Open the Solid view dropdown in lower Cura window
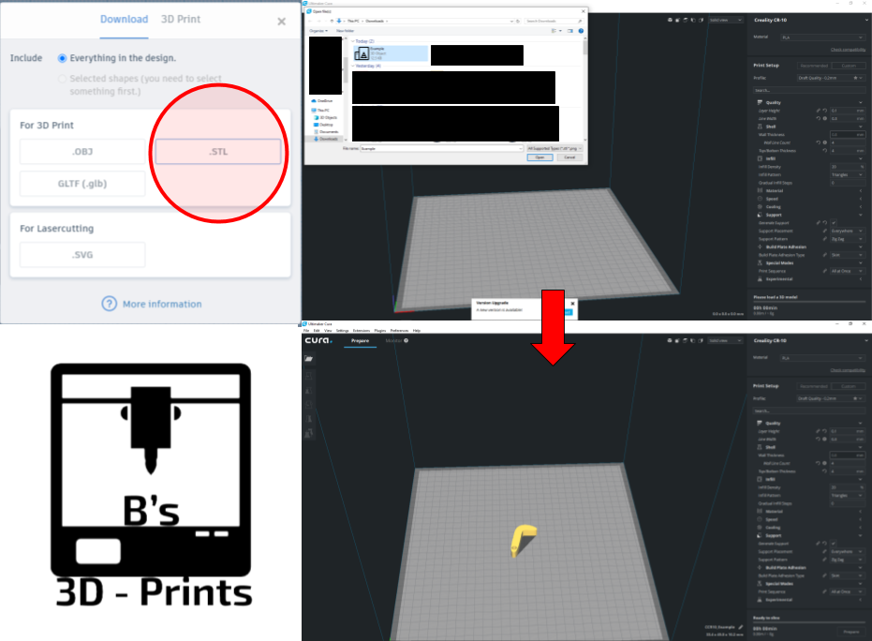 pos(725,339)
